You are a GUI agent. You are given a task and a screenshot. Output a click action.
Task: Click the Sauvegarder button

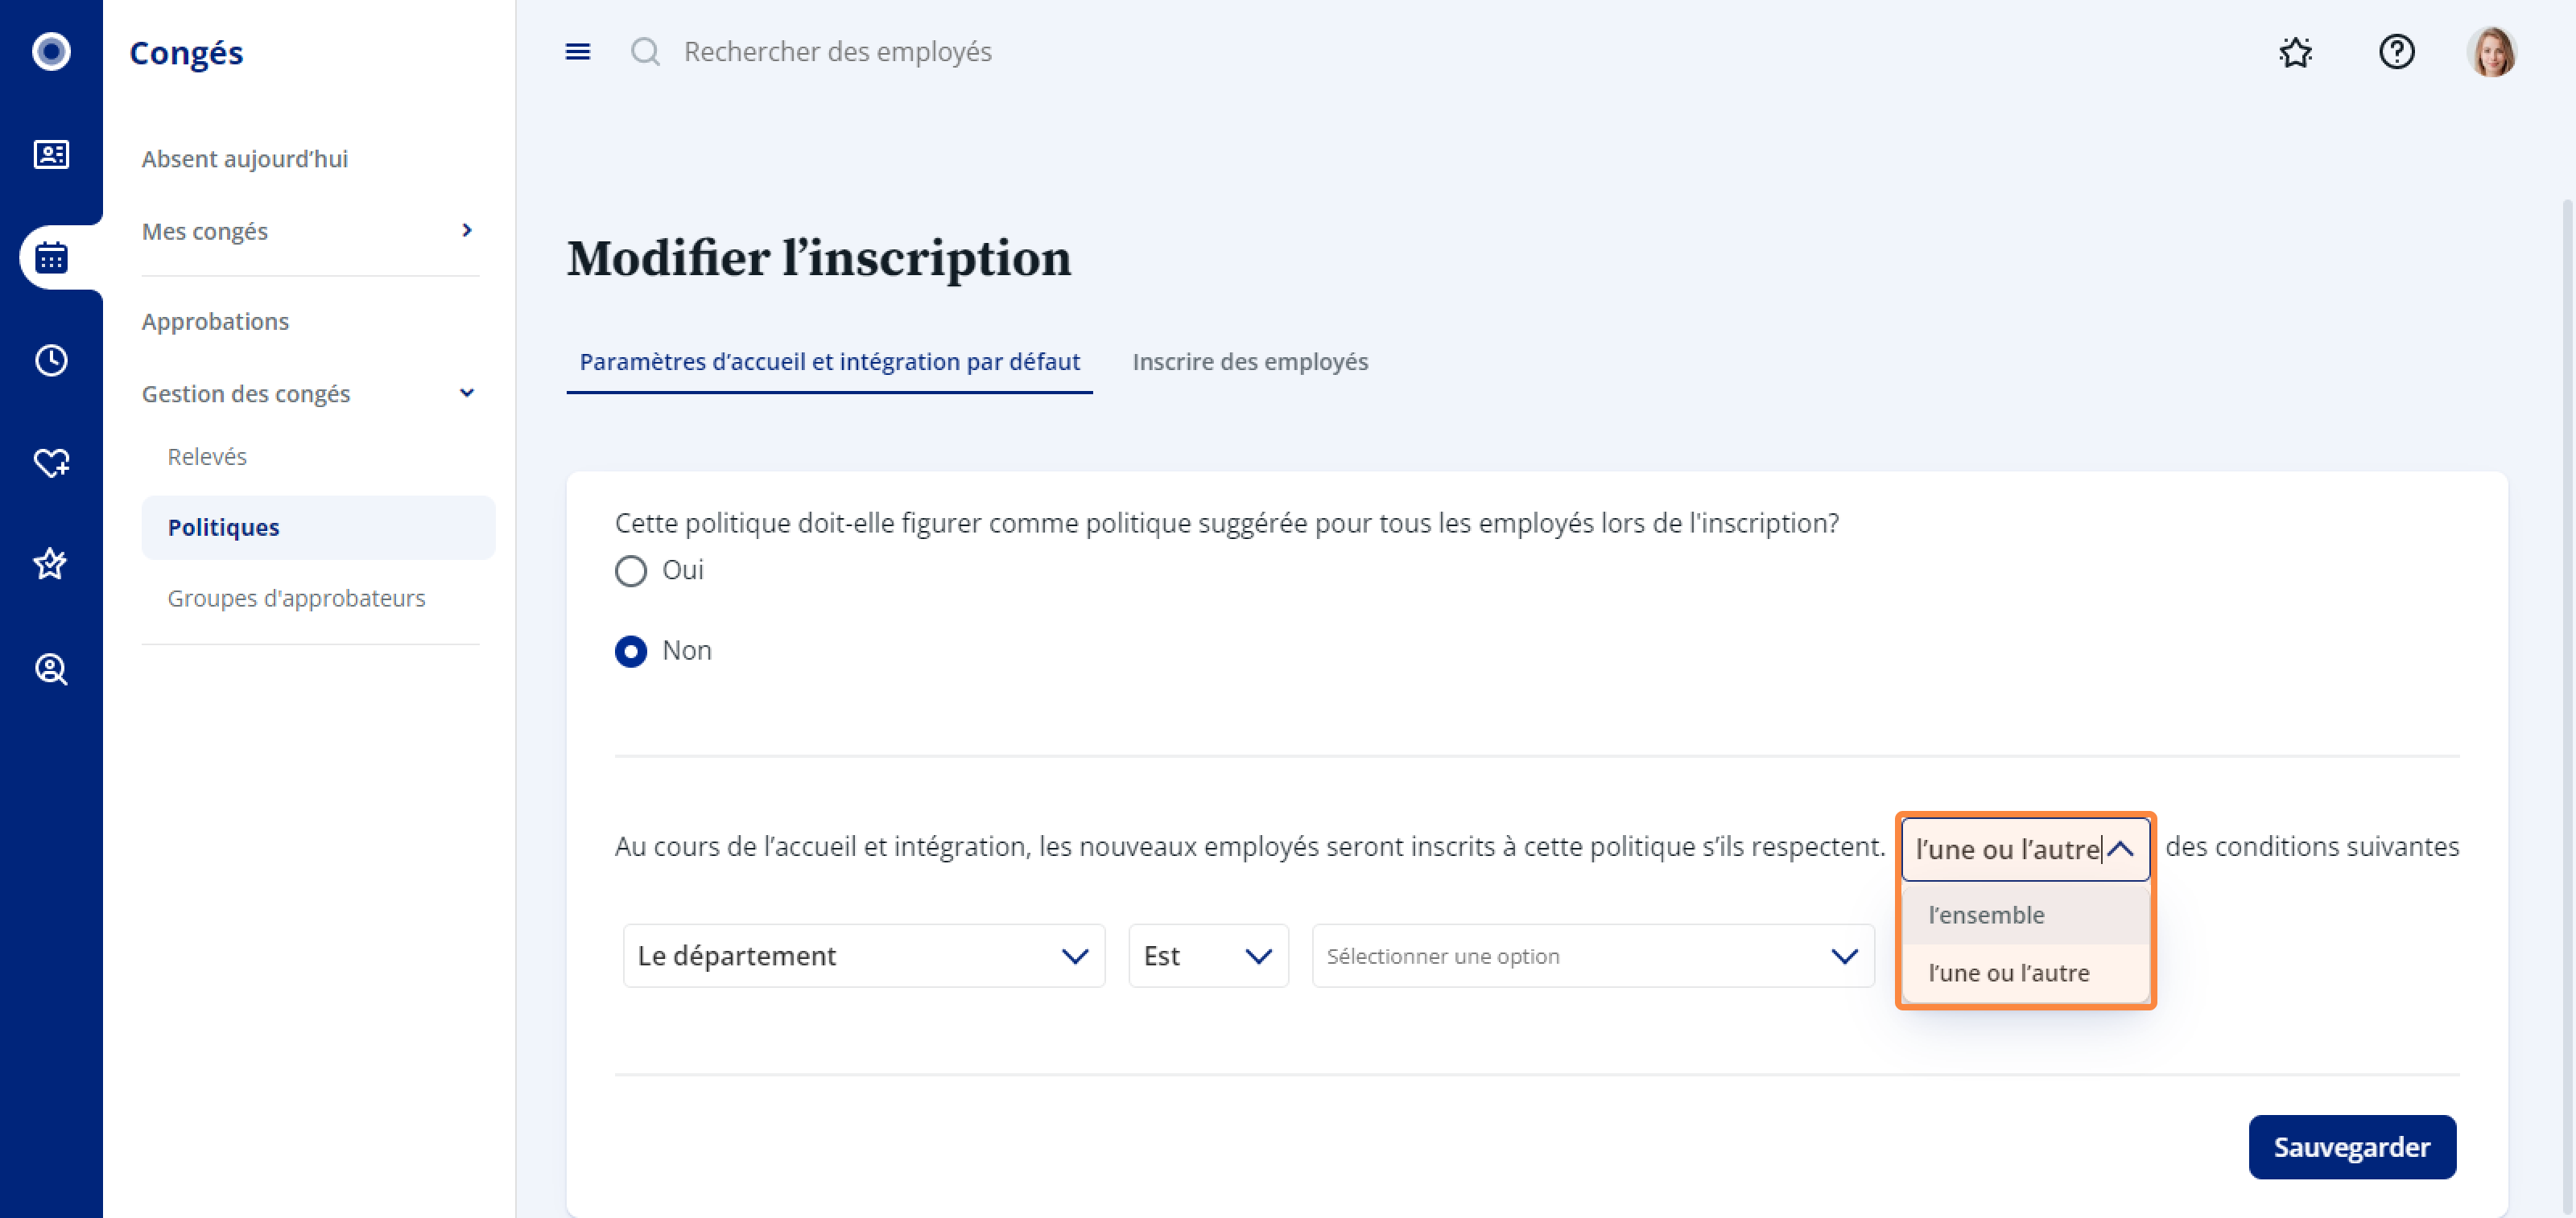click(x=2352, y=1147)
